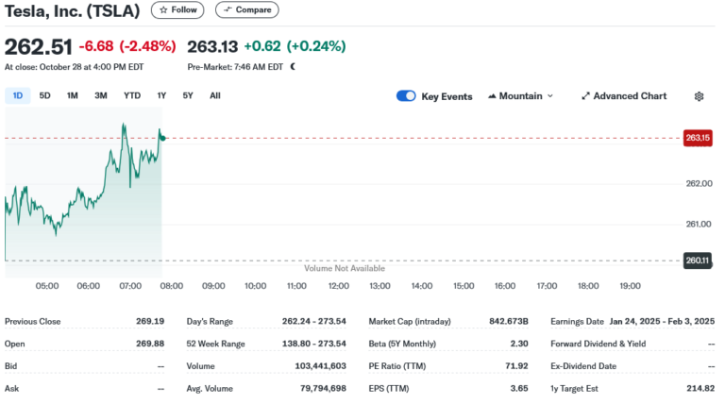The height and width of the screenshot is (404, 725).
Task: Click the Tesla, Inc. (TSLA) title
Action: tap(72, 10)
